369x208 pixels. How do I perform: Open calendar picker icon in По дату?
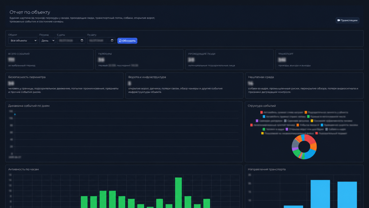tap(112, 40)
